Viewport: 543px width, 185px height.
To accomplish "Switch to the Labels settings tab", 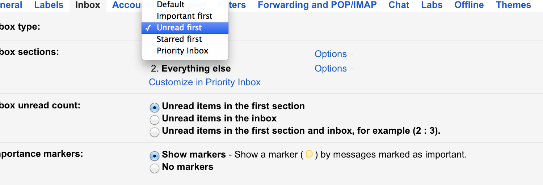I will point(49,5).
